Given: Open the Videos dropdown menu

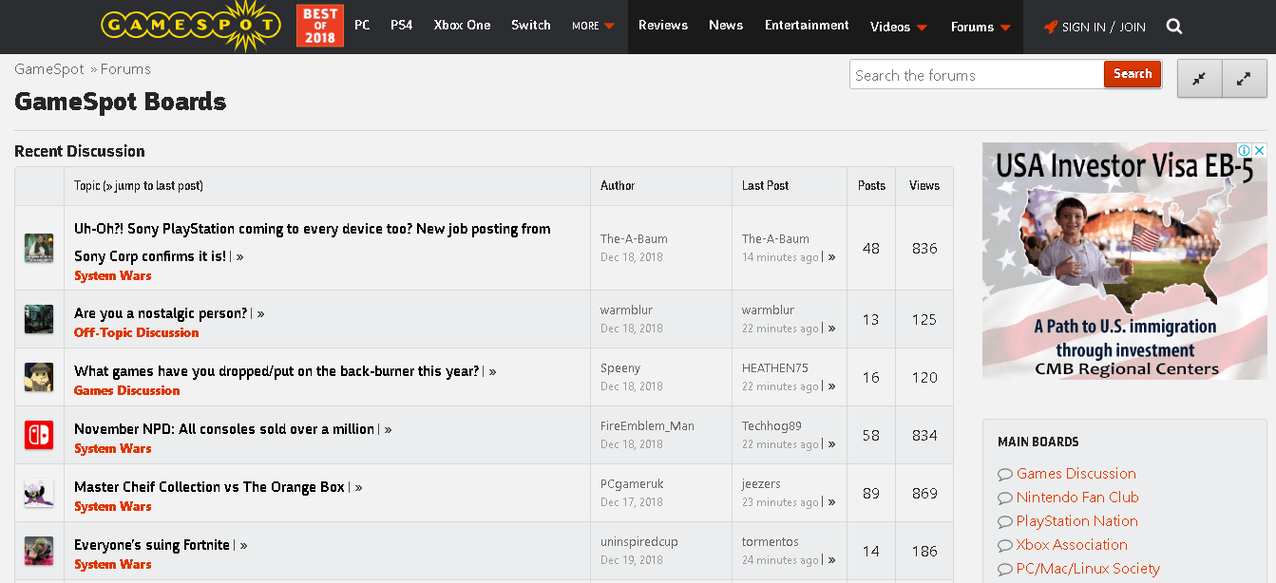Looking at the screenshot, I should pyautogui.click(x=899, y=27).
